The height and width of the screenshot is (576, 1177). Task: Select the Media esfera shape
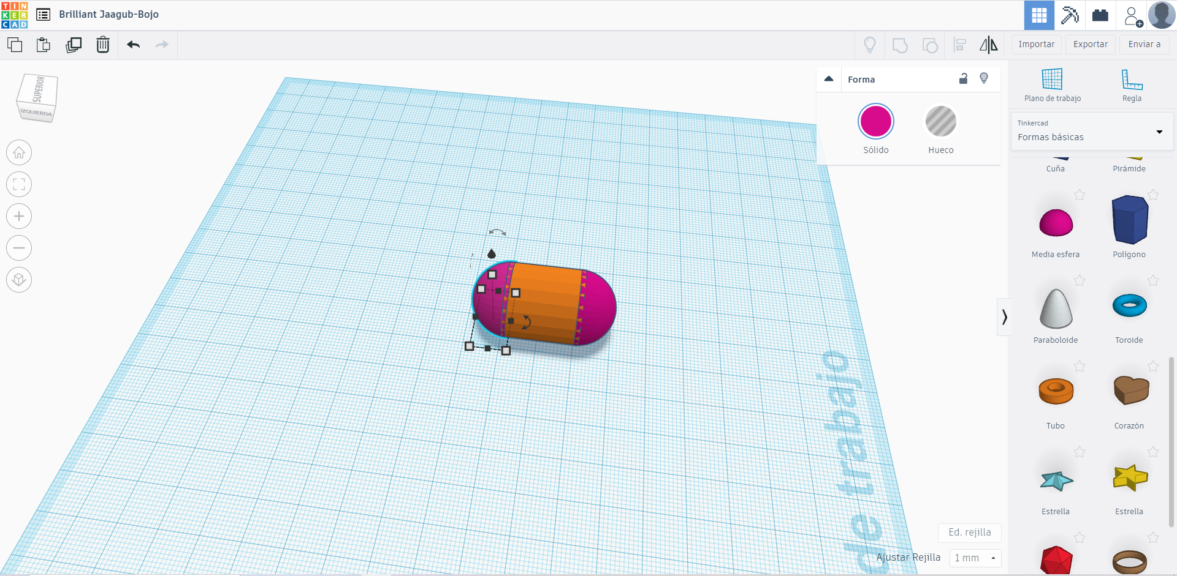(x=1056, y=222)
